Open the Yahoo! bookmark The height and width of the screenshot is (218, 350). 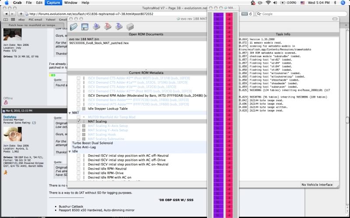50,20
